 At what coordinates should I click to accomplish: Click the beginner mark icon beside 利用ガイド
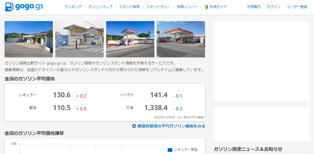click(x=206, y=7)
